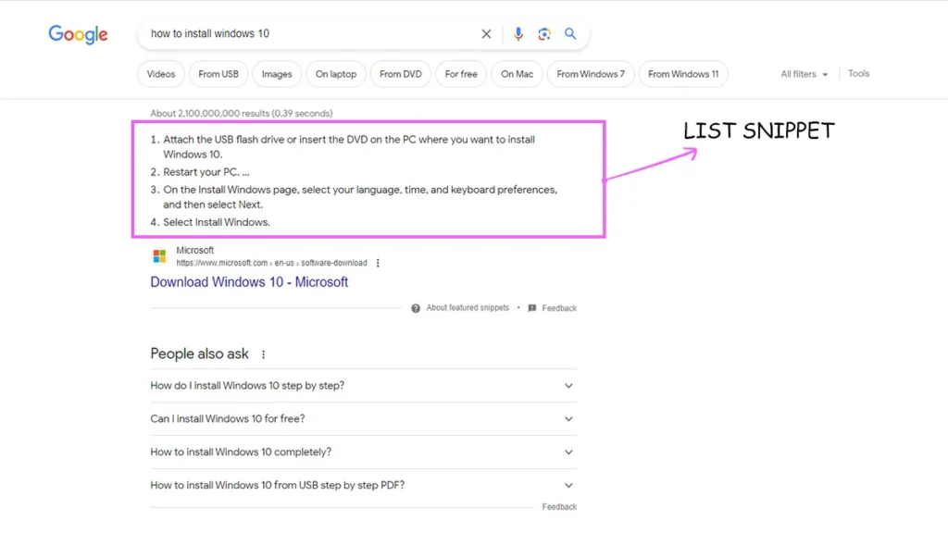Screen dimensions: 948x533
Task: Open the All filters dropdown
Action: 805,74
